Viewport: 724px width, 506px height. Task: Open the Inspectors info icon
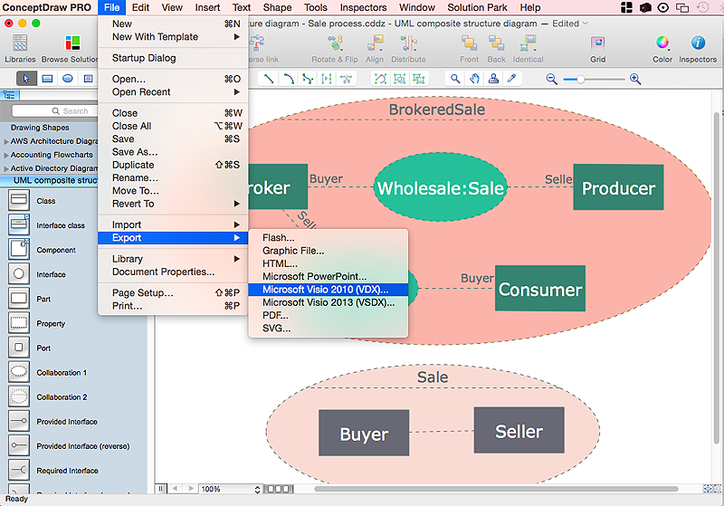698,43
